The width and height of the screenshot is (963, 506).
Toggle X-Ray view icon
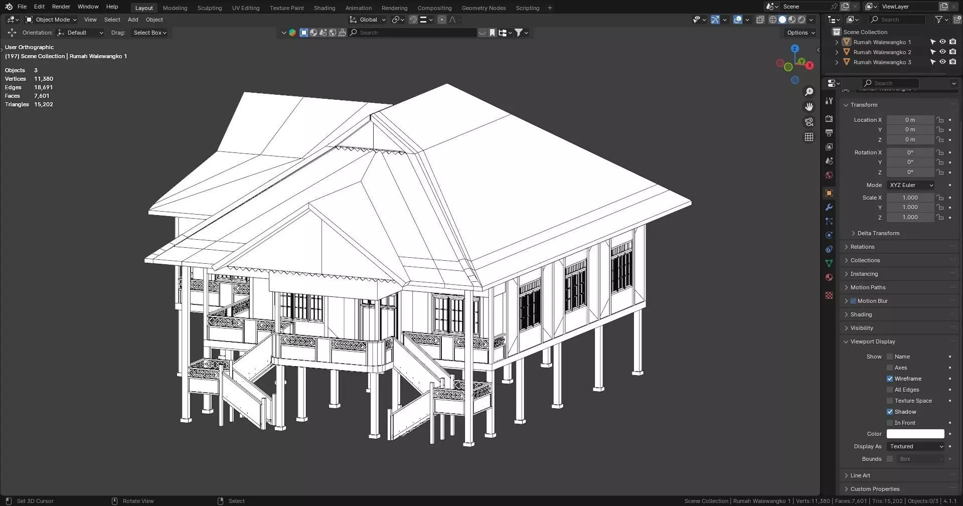(760, 20)
